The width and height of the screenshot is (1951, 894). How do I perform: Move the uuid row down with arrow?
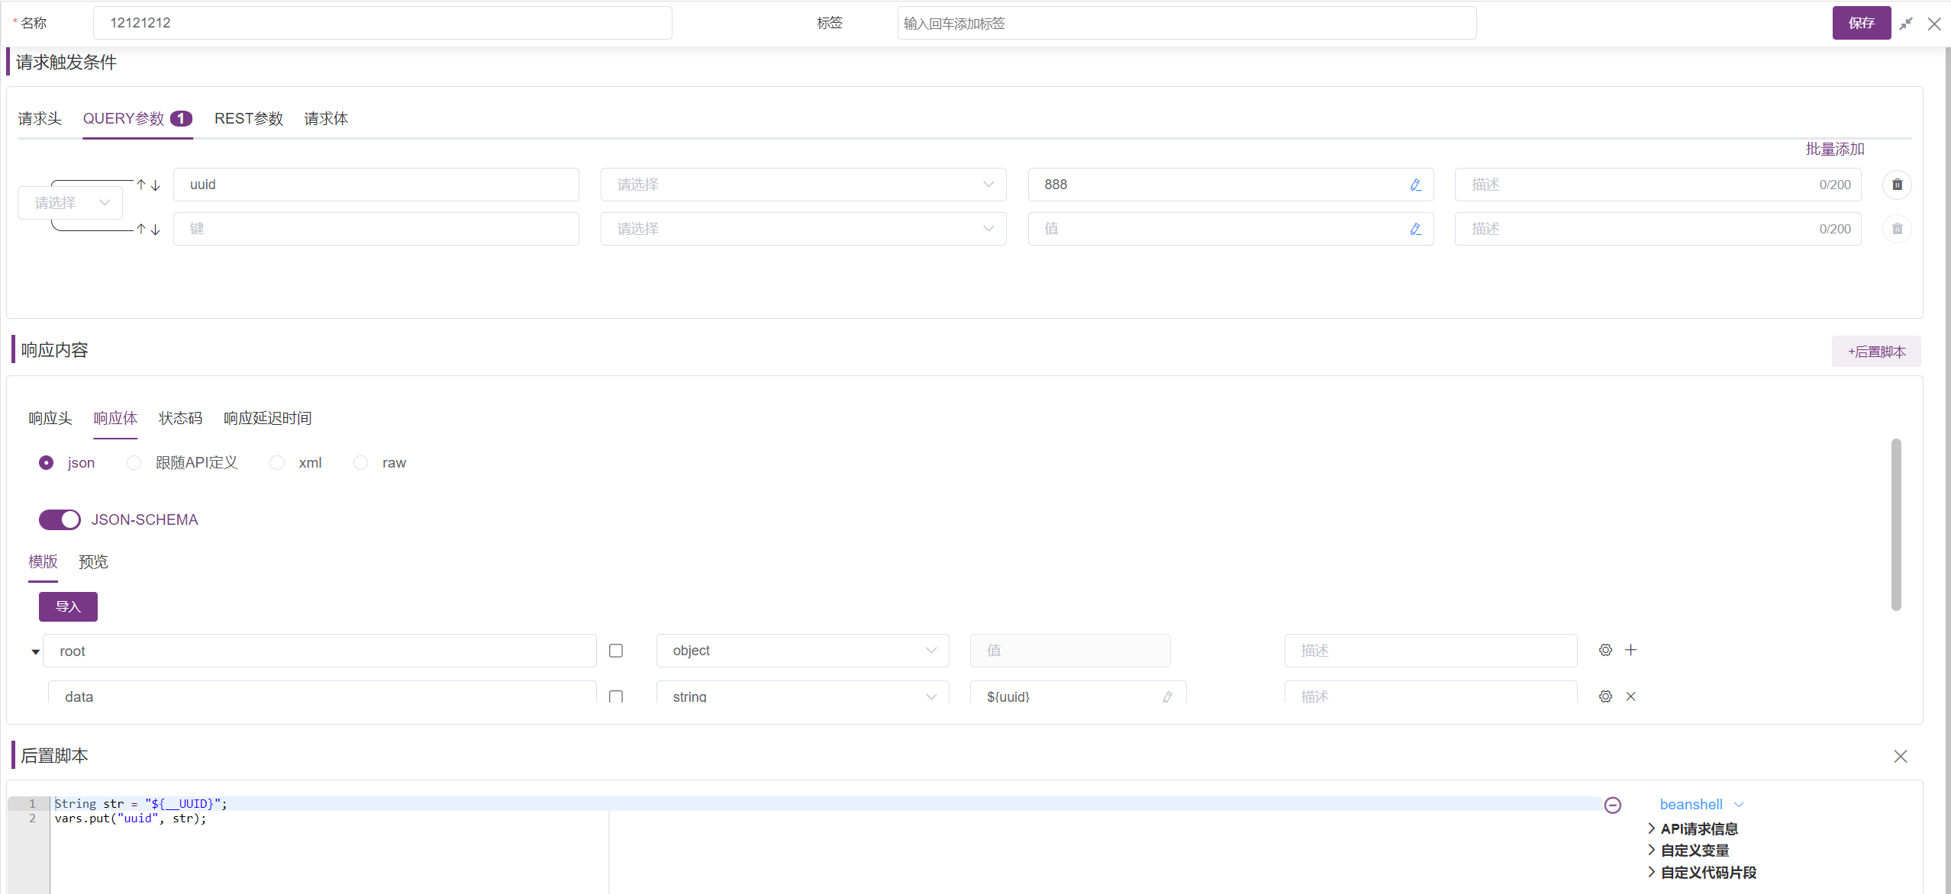click(x=156, y=185)
